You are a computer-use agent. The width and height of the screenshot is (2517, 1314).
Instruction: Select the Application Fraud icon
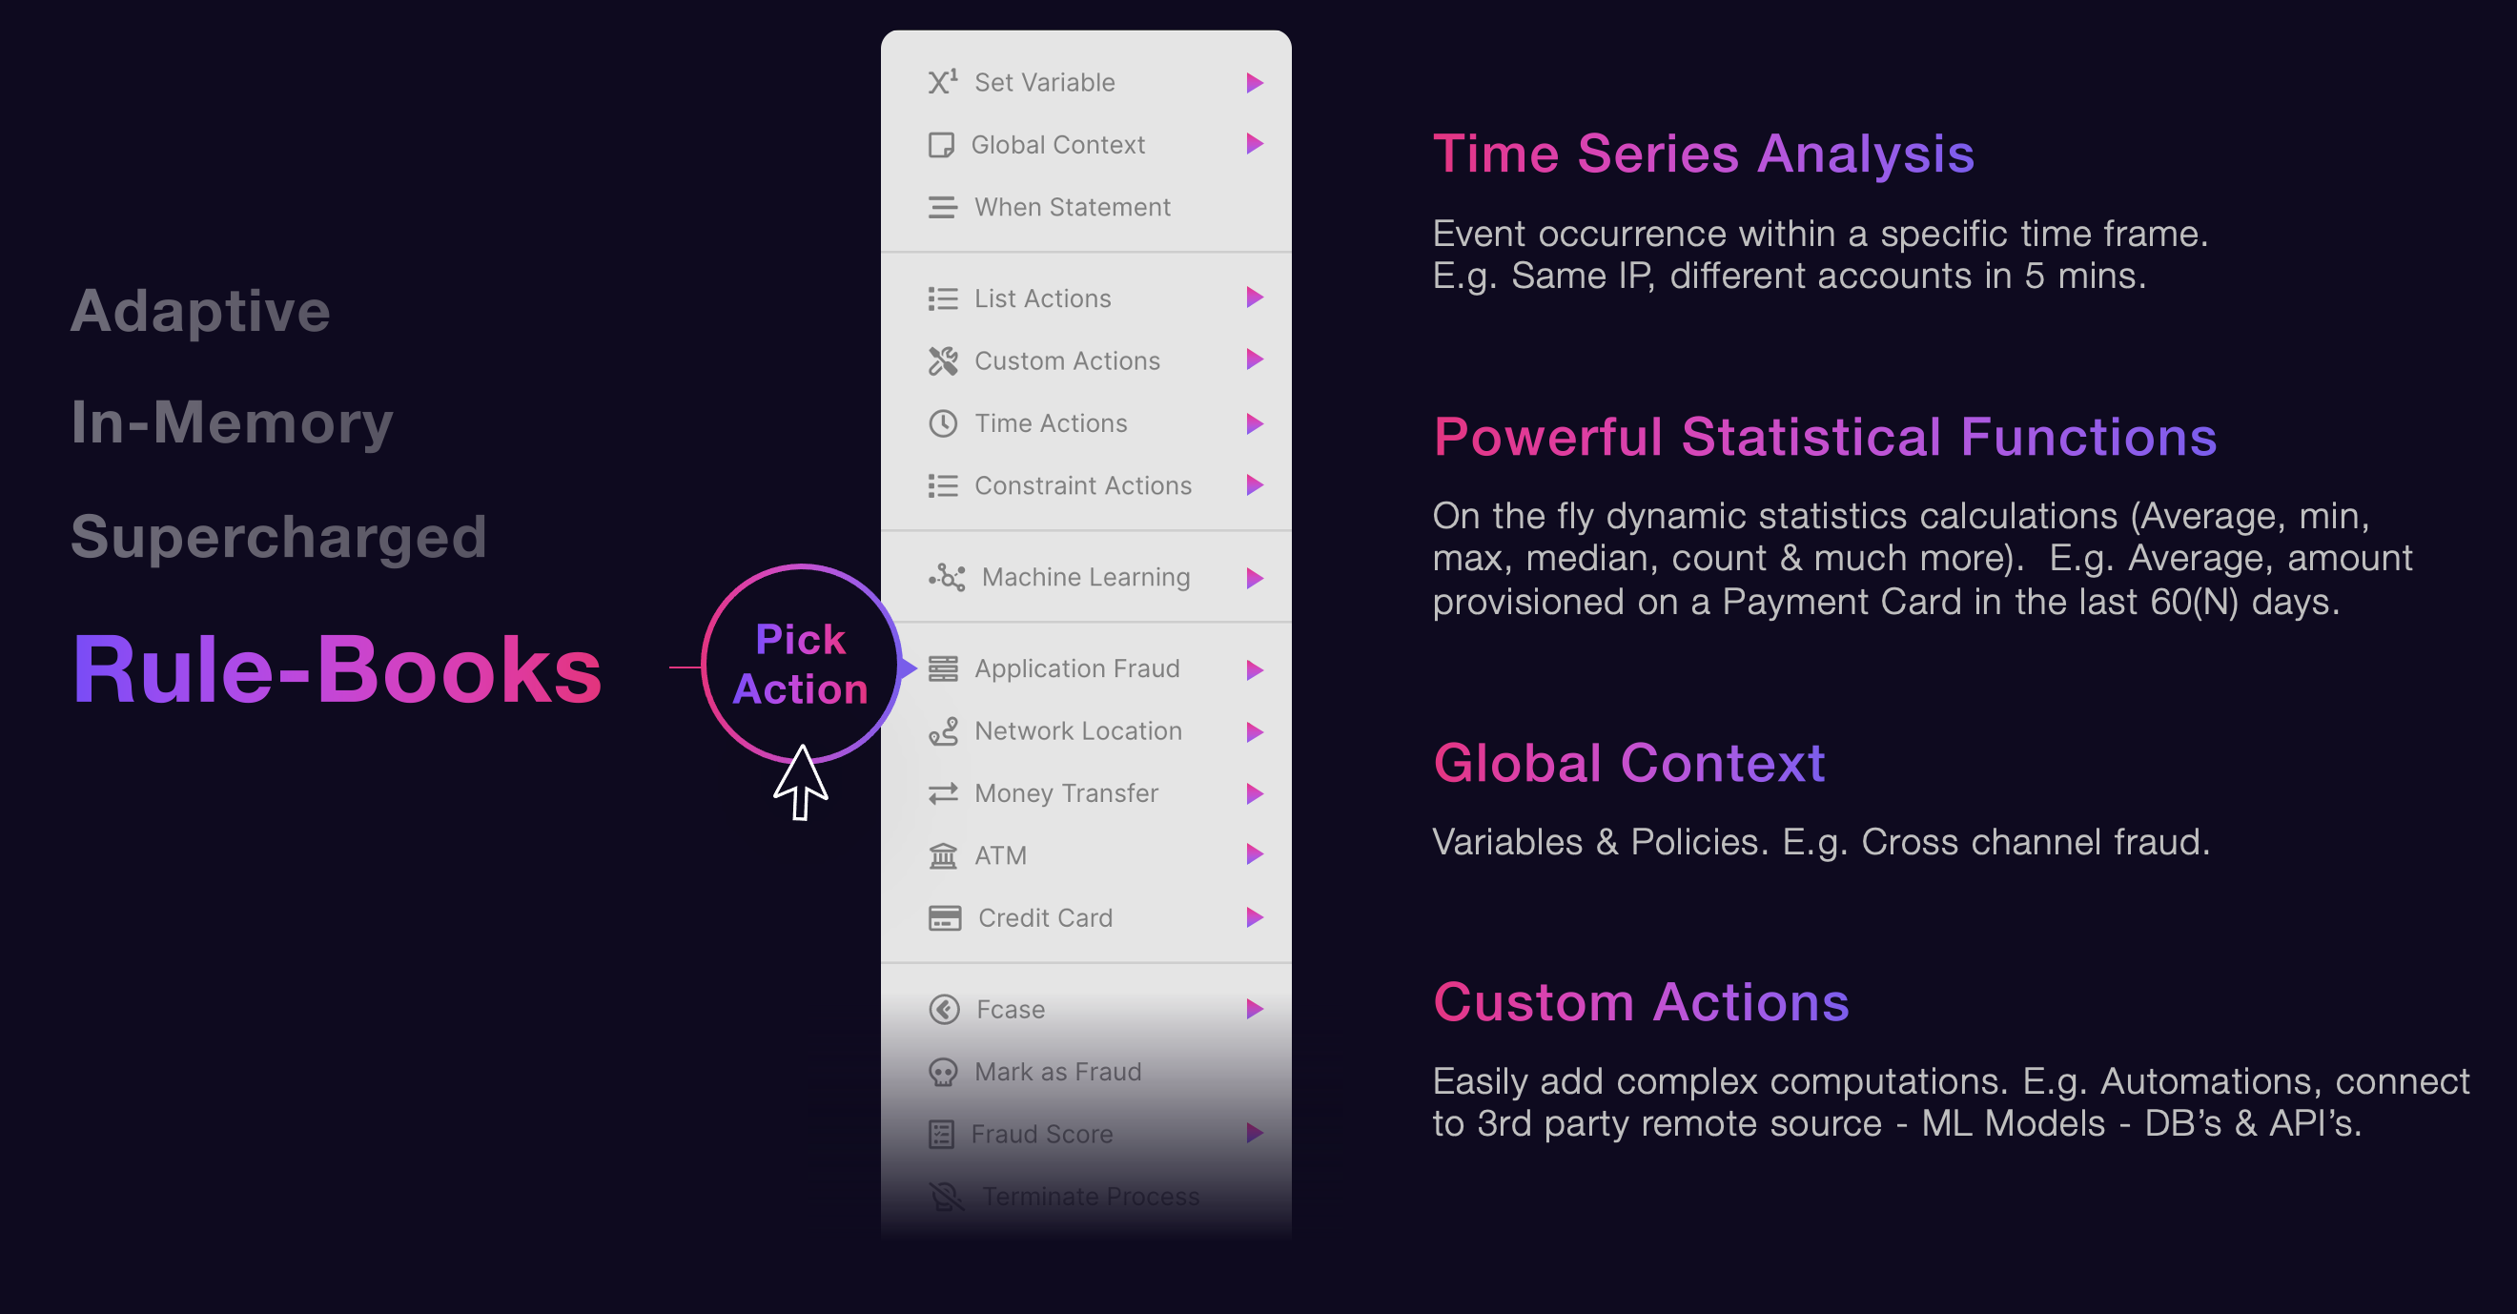955,667
